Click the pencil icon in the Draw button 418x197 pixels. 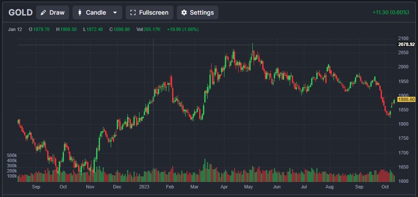[43, 12]
